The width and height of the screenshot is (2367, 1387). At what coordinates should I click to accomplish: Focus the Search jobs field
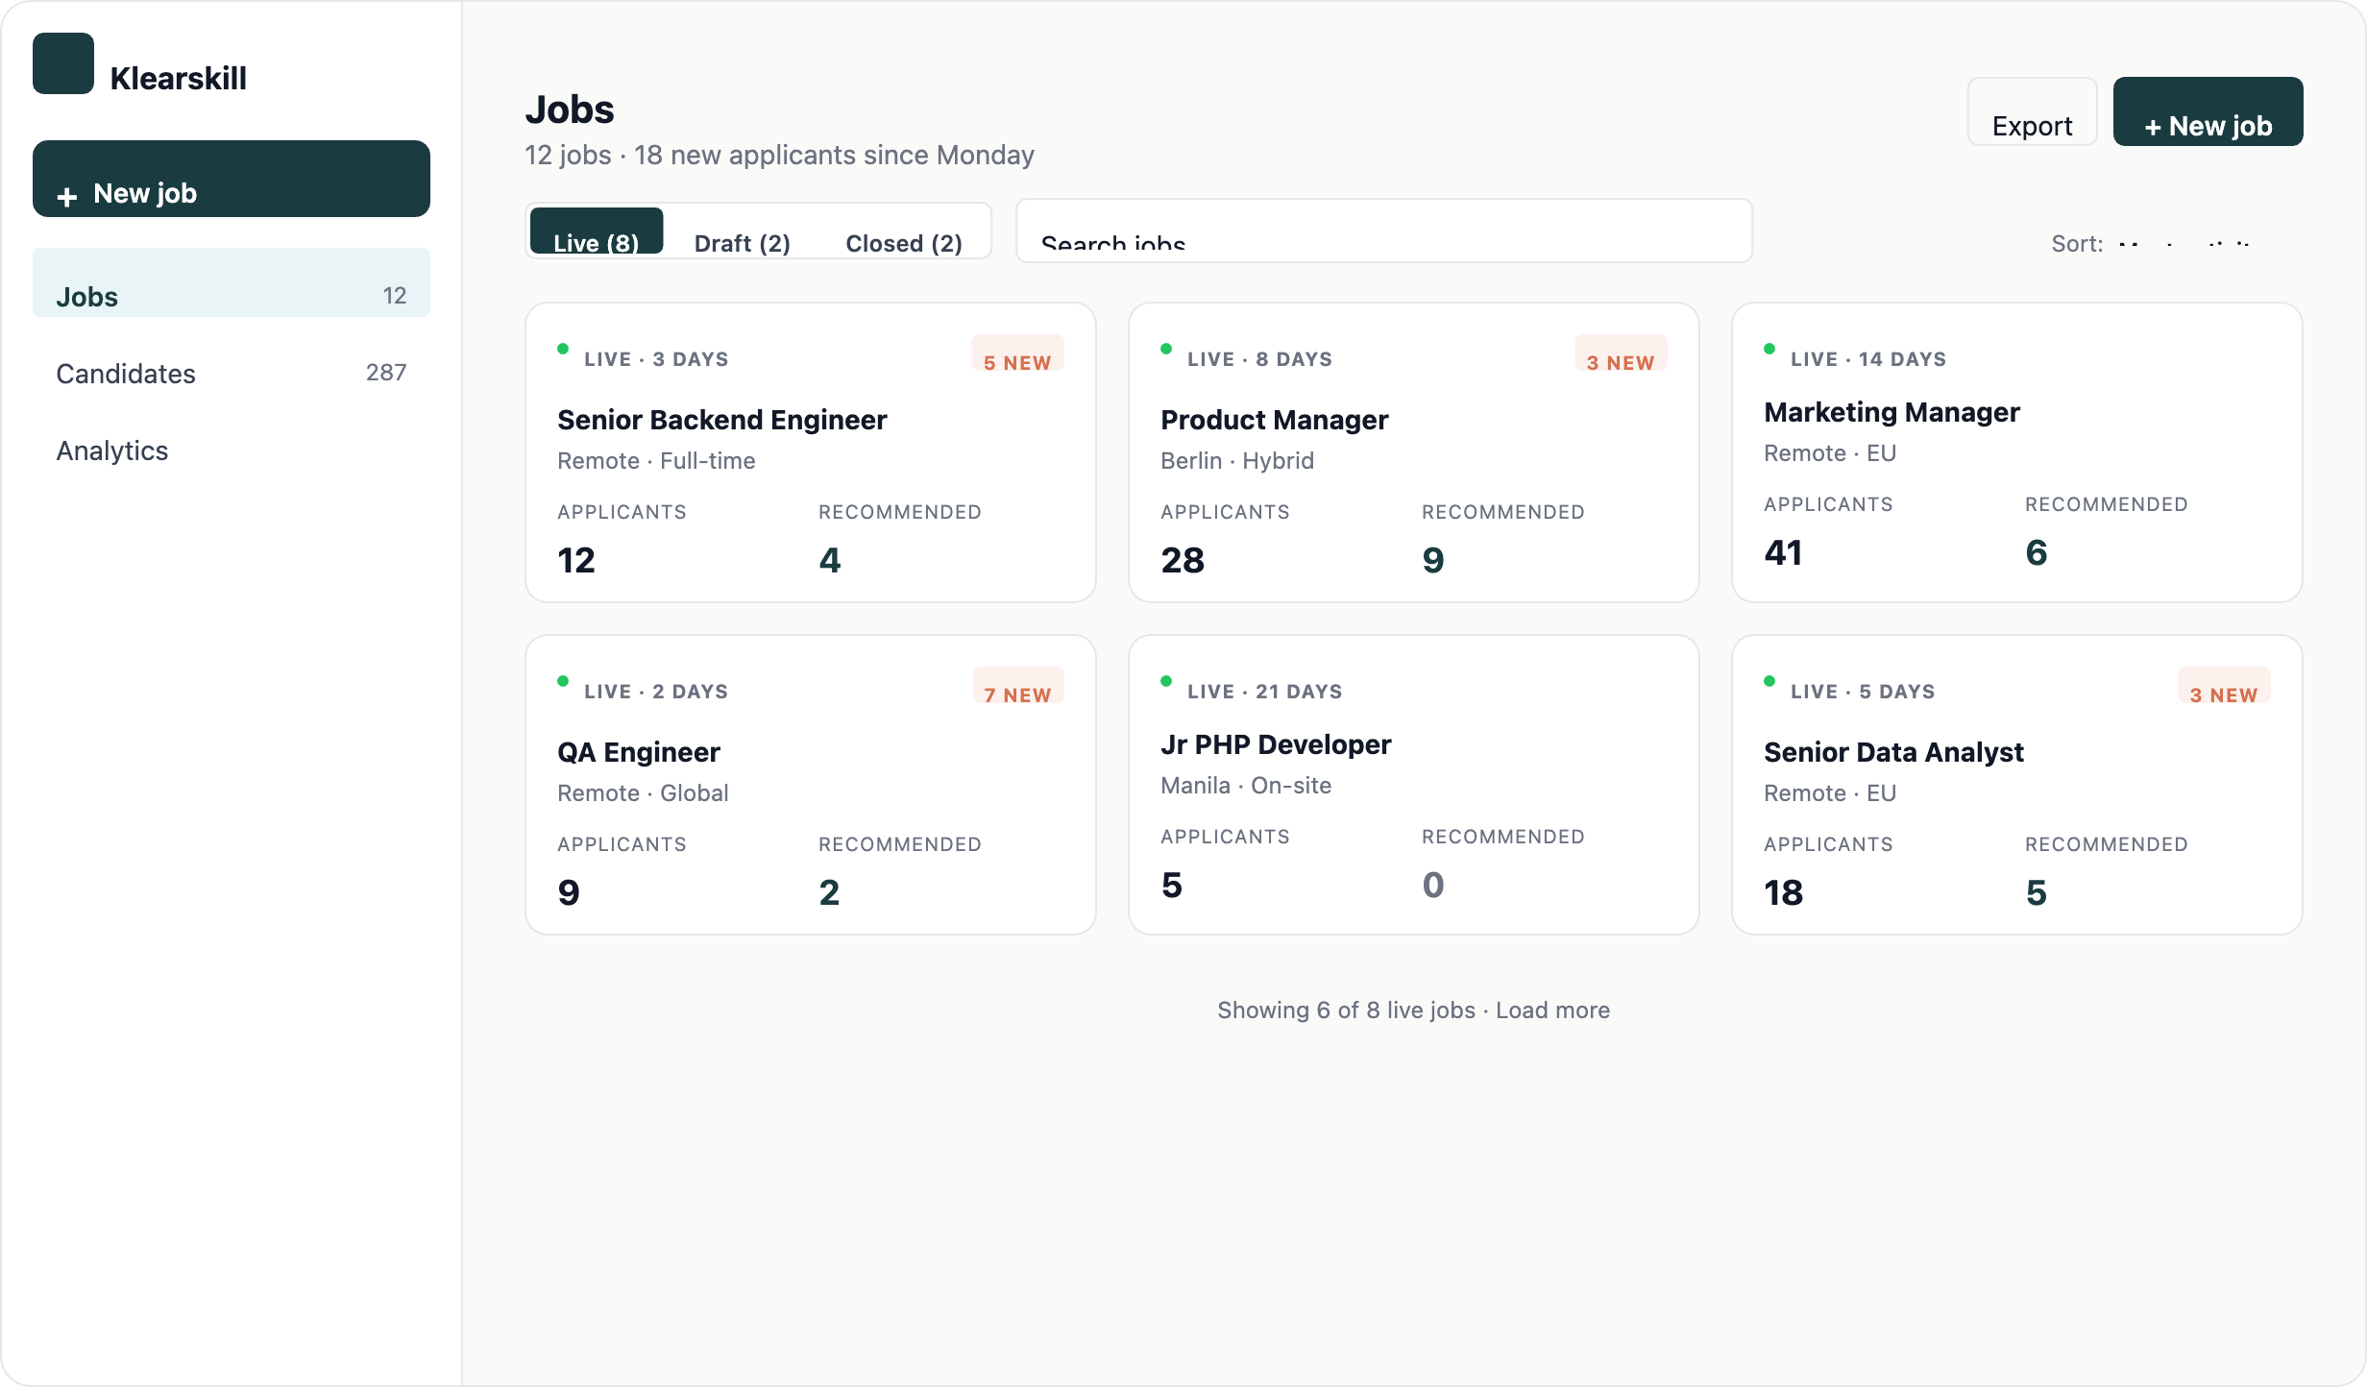(1384, 231)
